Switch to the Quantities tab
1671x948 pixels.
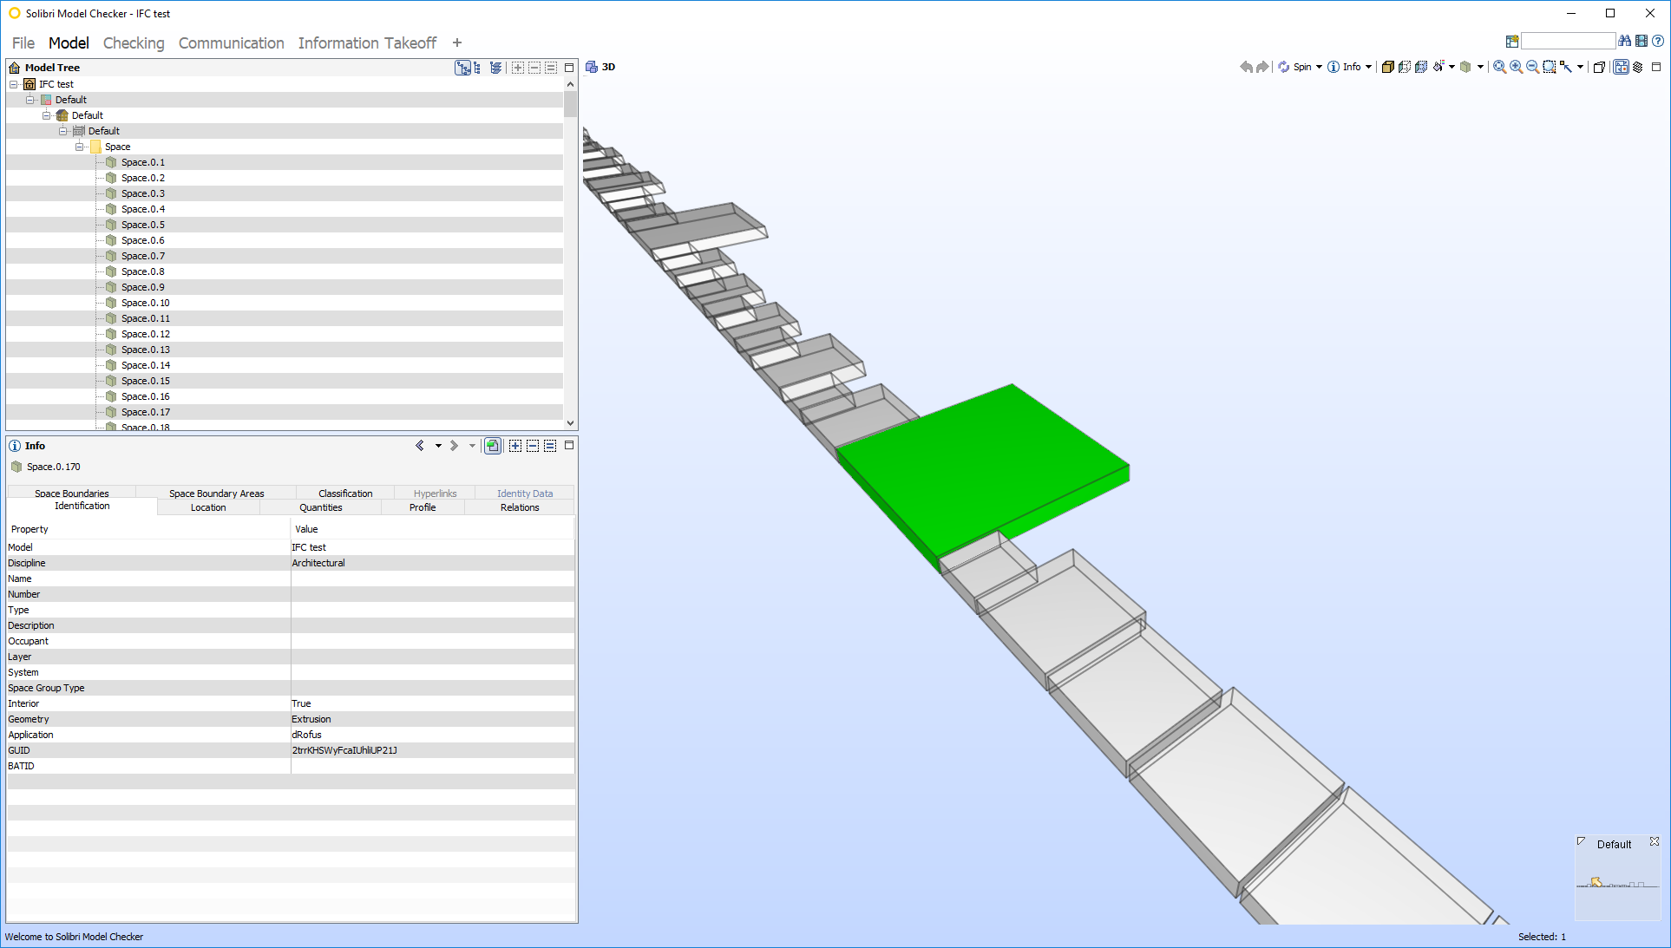pos(320,507)
